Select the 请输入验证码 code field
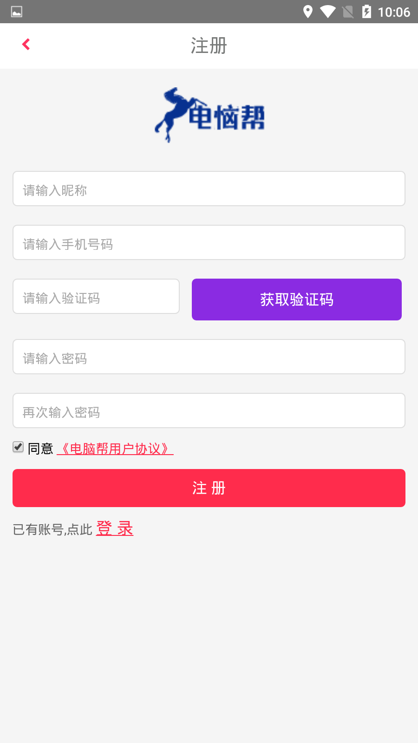The image size is (418, 743). [96, 296]
